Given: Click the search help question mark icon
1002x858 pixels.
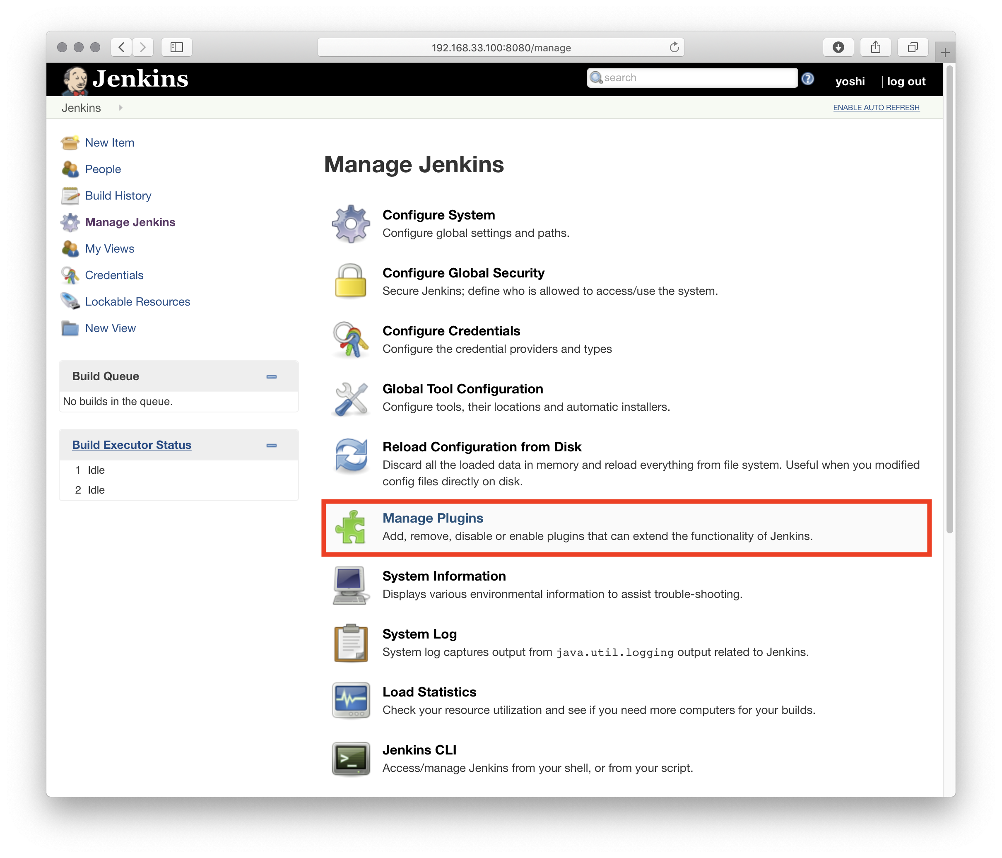Looking at the screenshot, I should click(x=807, y=79).
